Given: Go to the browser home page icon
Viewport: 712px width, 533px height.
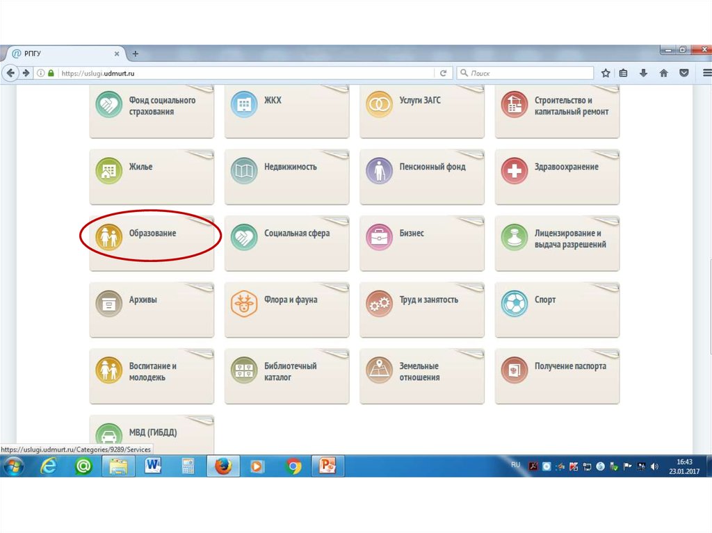Looking at the screenshot, I should [x=663, y=73].
